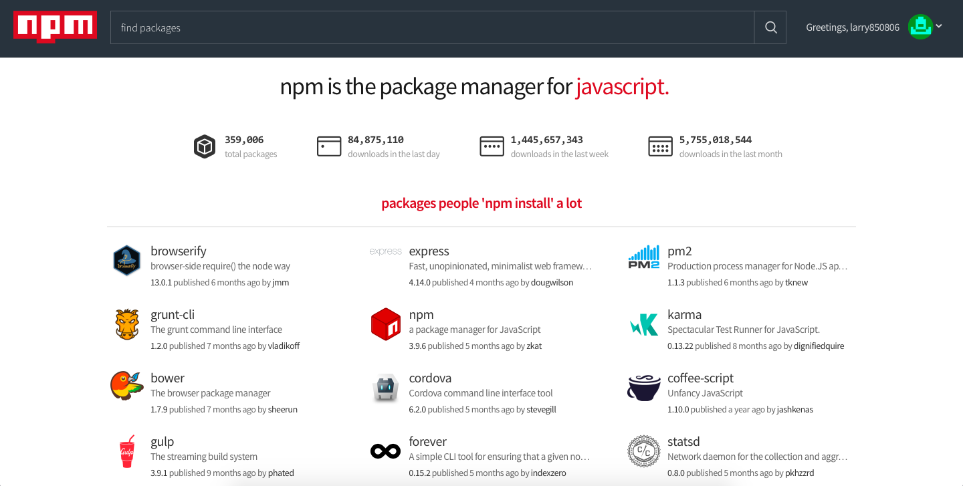View publisher jmm's profile
The image size is (963, 486).
click(281, 283)
